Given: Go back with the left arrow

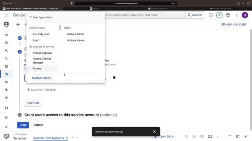Looking at the screenshot, I should click(x=18, y=24).
